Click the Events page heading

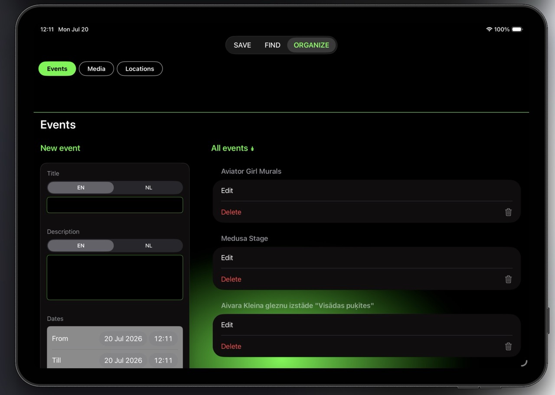click(58, 125)
